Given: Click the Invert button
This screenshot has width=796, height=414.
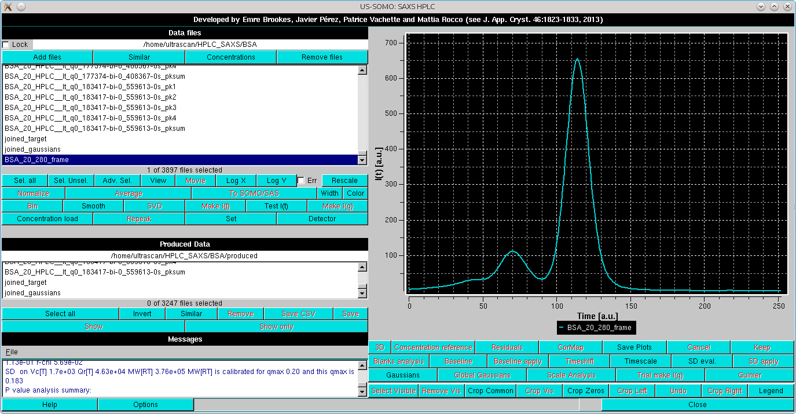Looking at the screenshot, I should [142, 314].
